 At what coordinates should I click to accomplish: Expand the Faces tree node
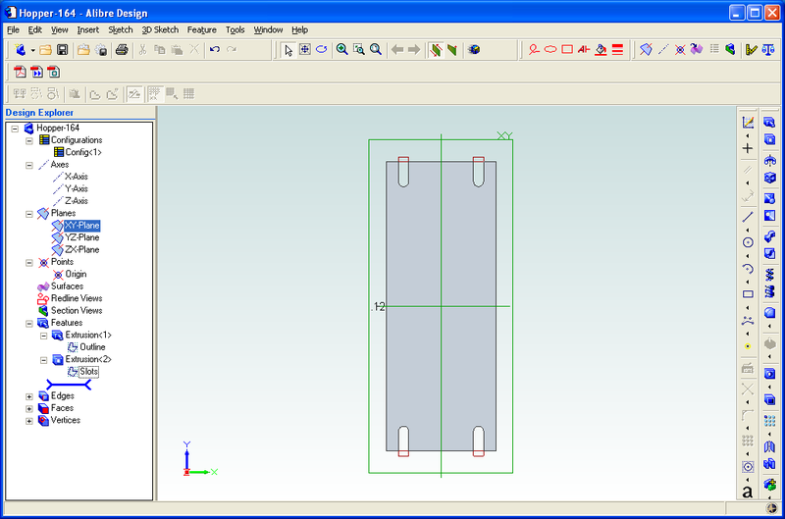(29, 408)
